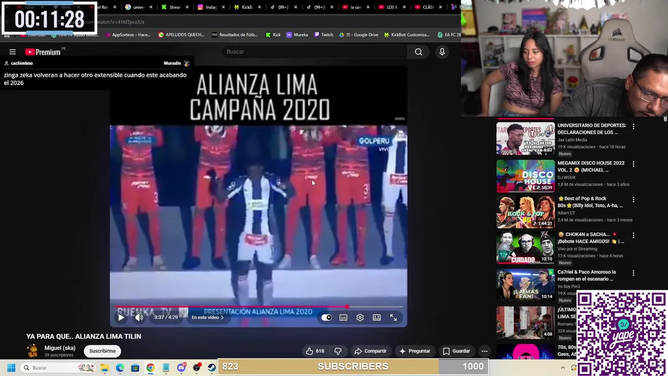
Task: Open menu for CHOK4N a SACHA video
Action: (x=634, y=236)
